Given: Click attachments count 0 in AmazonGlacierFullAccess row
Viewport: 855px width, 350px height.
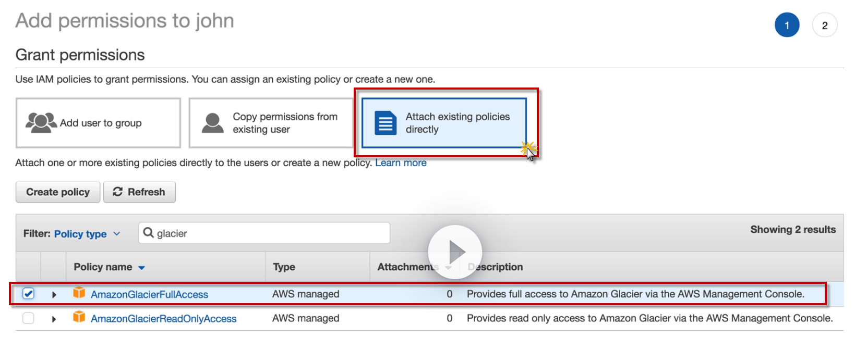Looking at the screenshot, I should point(450,294).
